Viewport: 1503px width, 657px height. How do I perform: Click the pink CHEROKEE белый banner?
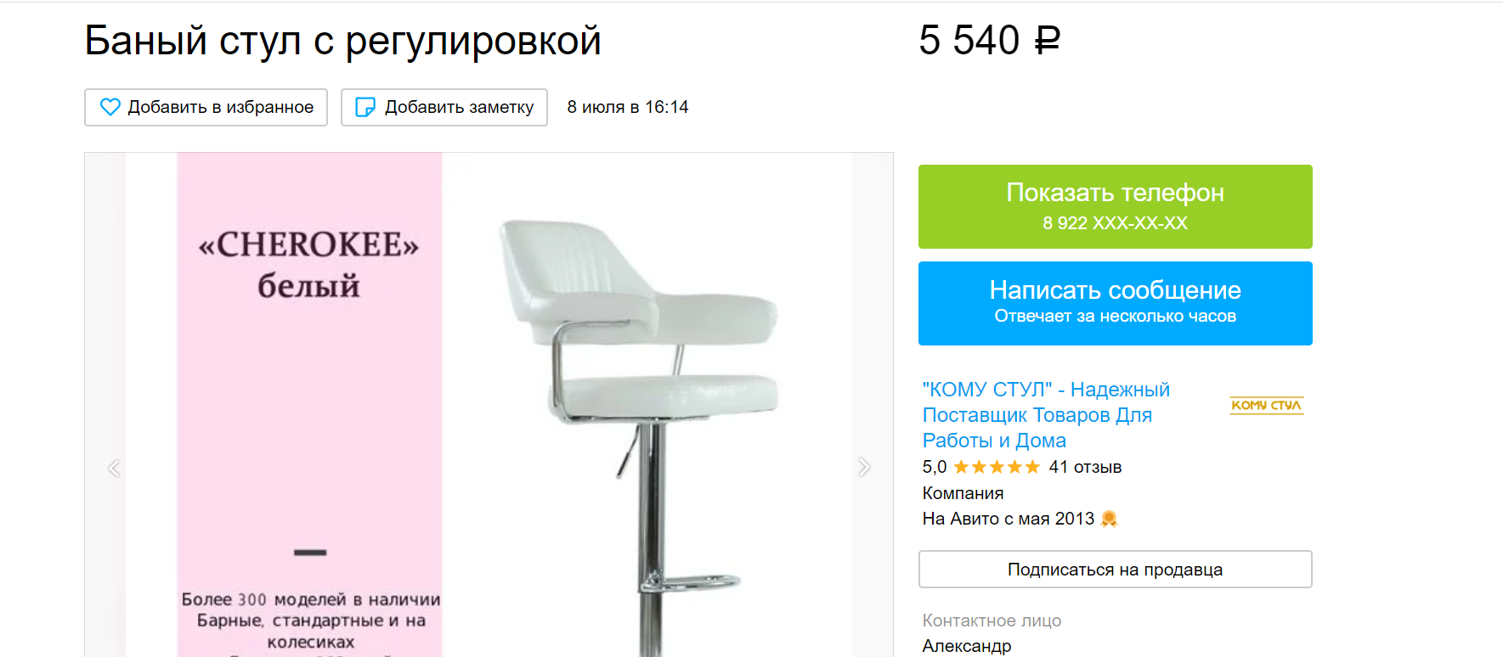pos(309,405)
